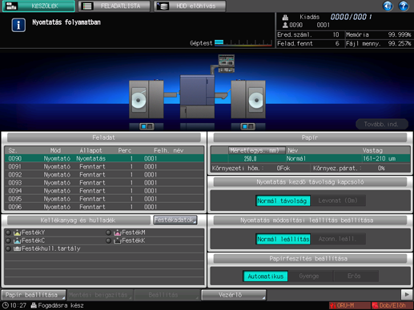The height and width of the screenshot is (310, 414).
Task: Select Azonn. leáll. immediate stop
Action: [x=338, y=239]
